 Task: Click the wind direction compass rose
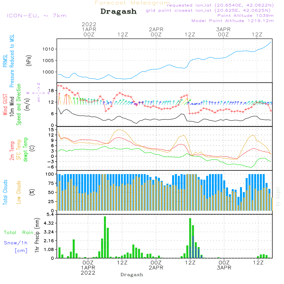point(39,93)
